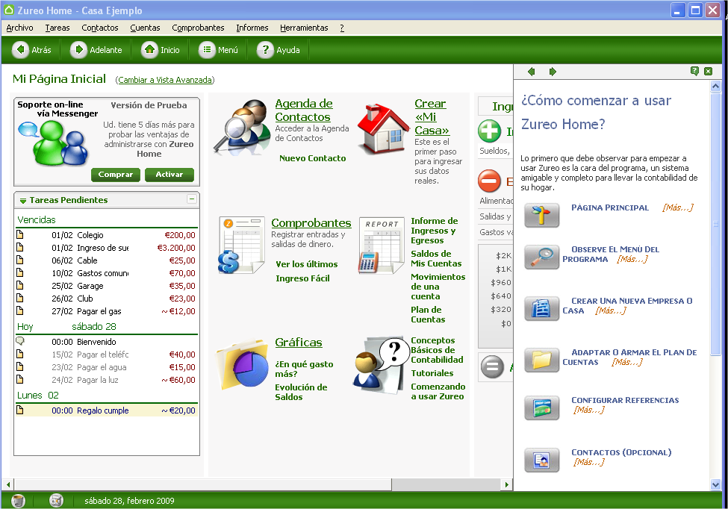
Task: Click the Configurar Referencias card icon
Action: (x=542, y=407)
